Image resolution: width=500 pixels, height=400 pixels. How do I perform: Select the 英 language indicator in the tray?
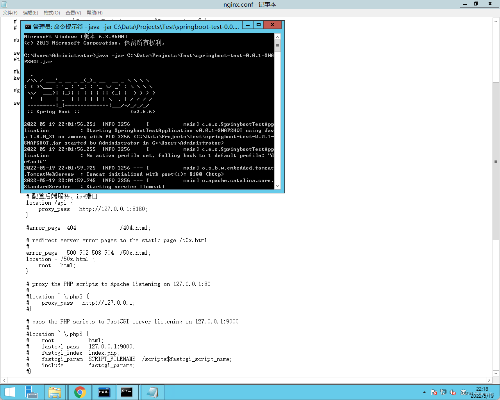[x=462, y=392]
